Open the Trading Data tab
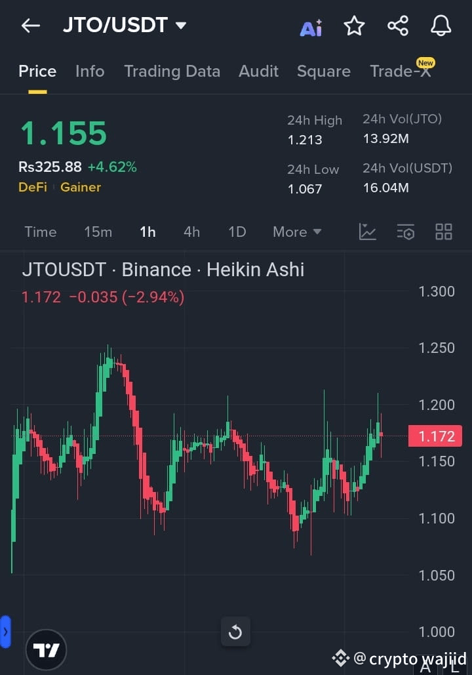The width and height of the screenshot is (472, 675). (x=172, y=72)
